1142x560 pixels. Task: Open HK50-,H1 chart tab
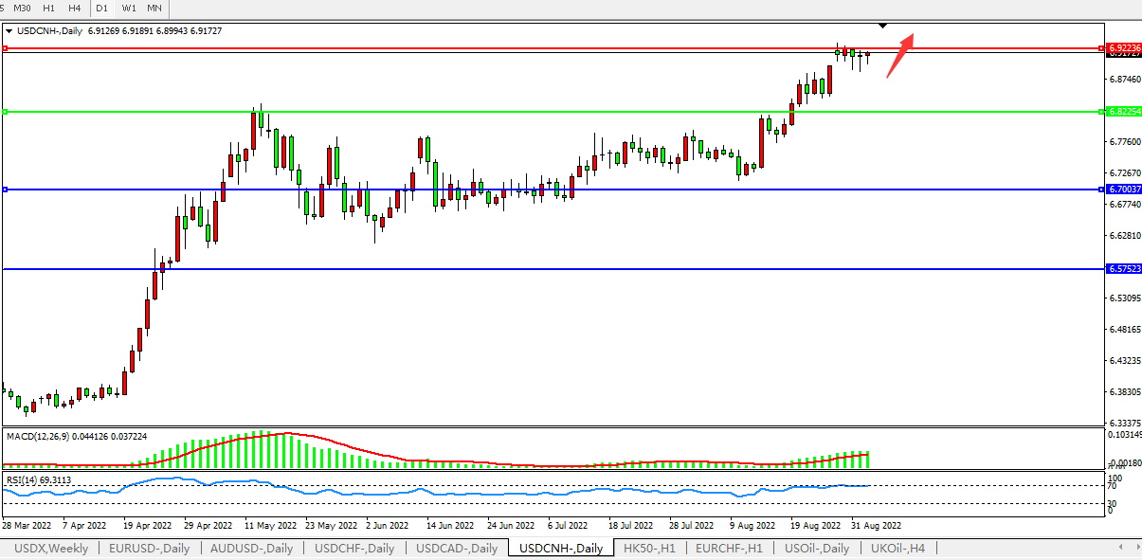coord(649,548)
